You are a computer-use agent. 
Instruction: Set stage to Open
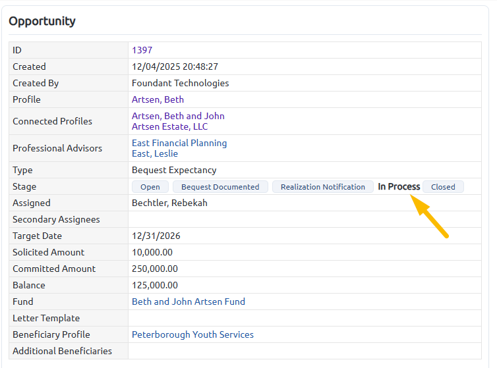pyautogui.click(x=150, y=187)
